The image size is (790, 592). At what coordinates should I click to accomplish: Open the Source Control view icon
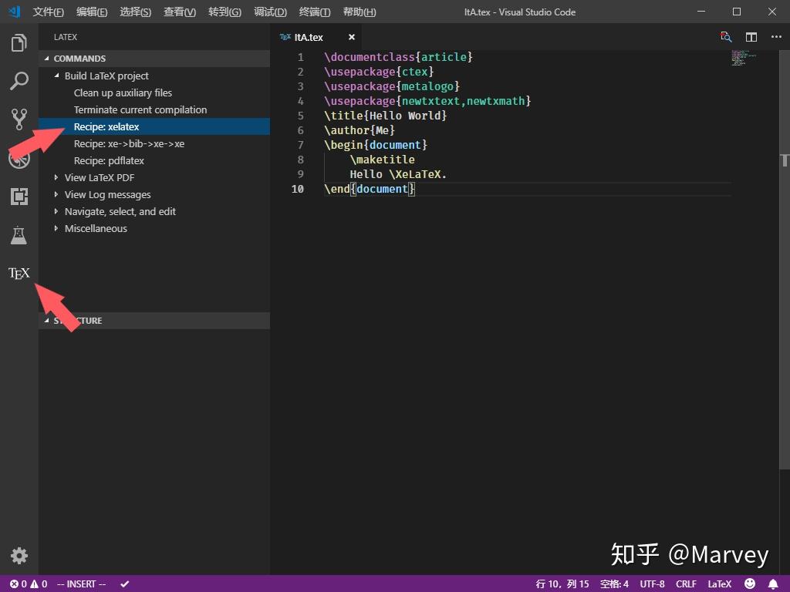pyautogui.click(x=19, y=119)
